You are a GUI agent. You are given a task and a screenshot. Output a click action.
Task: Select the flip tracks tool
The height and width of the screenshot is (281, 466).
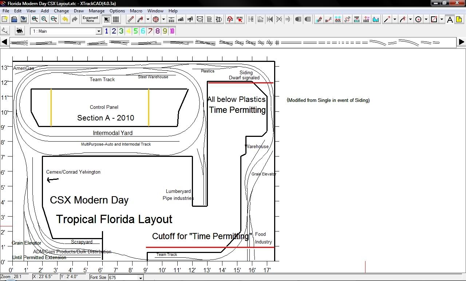270,19
